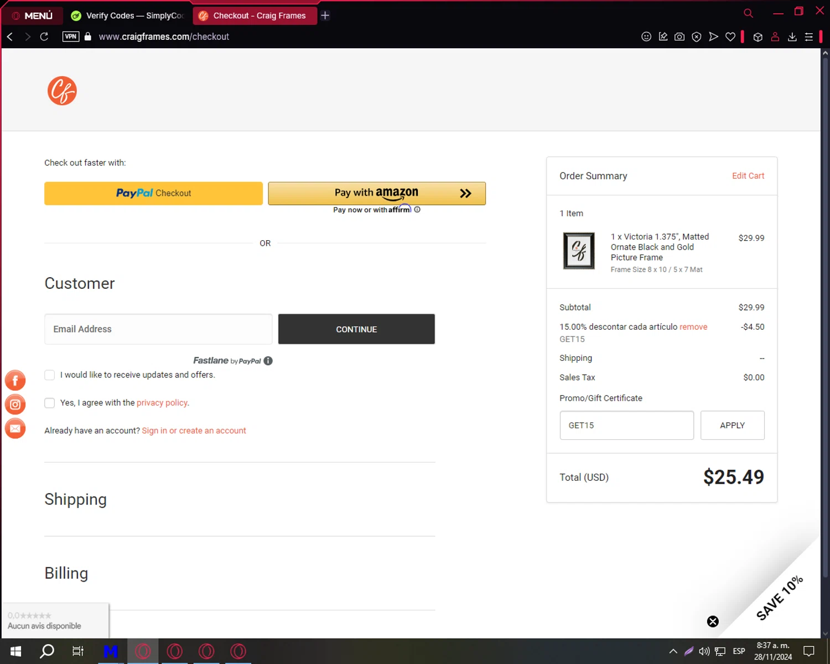Go back to previous page
Image resolution: width=830 pixels, height=664 pixels.
point(10,37)
